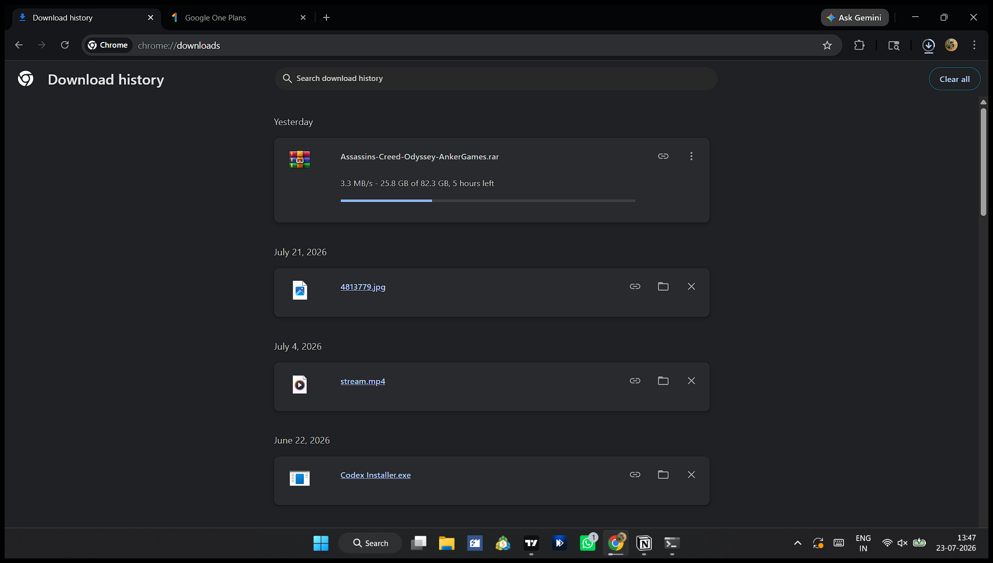
Task: Open the Terminal app from the taskbar
Action: [x=672, y=543]
